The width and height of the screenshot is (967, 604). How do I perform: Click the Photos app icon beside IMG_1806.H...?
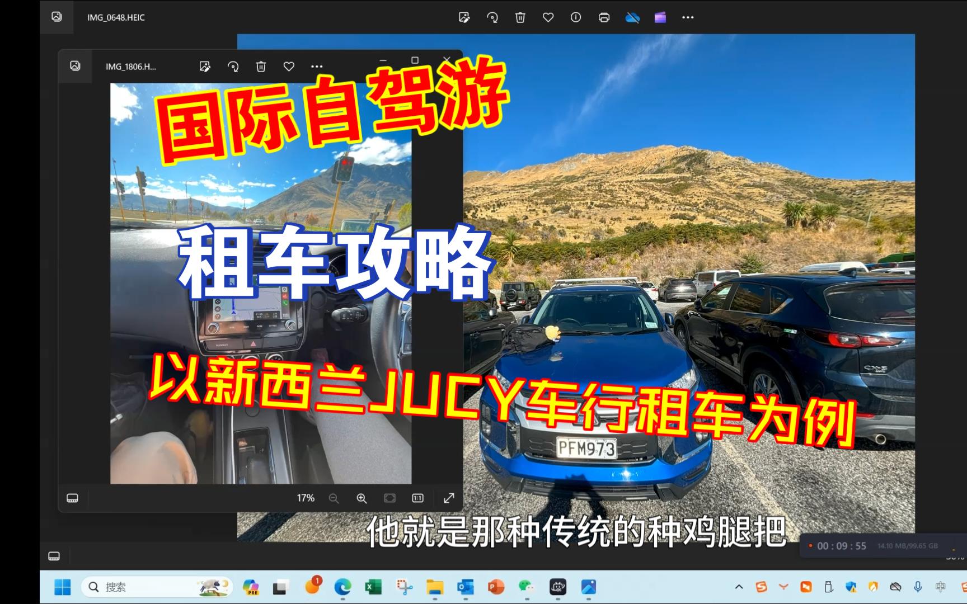[x=75, y=66]
